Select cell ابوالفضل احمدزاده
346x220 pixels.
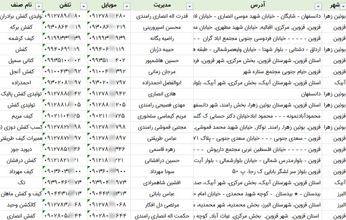tap(162, 83)
